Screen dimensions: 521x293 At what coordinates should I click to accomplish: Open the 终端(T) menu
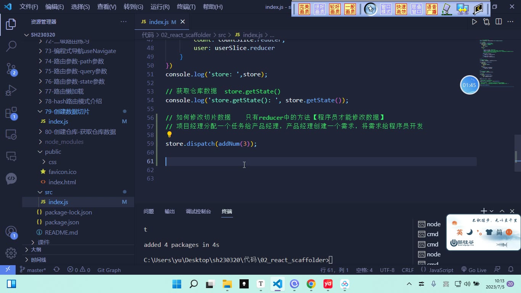pyautogui.click(x=186, y=7)
